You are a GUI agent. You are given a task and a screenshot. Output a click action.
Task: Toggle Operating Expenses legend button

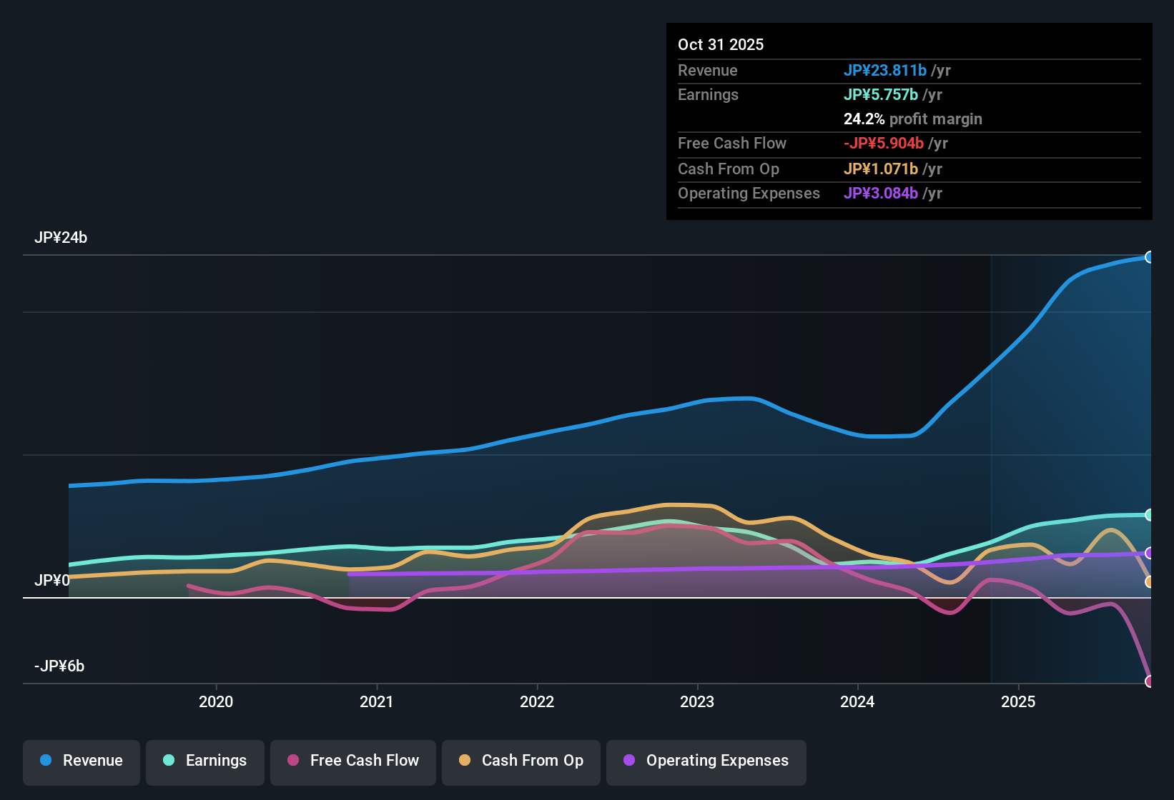click(706, 761)
